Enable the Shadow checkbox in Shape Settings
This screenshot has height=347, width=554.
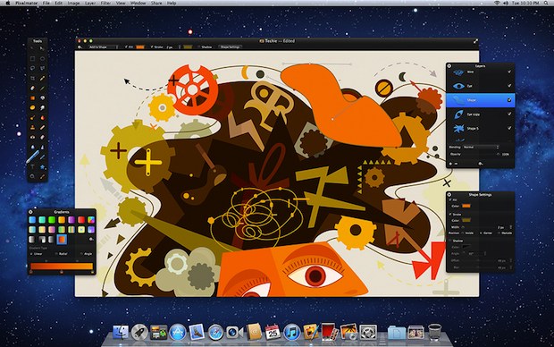pyautogui.click(x=450, y=241)
